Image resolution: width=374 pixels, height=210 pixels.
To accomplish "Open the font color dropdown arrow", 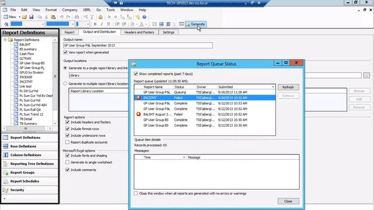I will click(146, 24).
